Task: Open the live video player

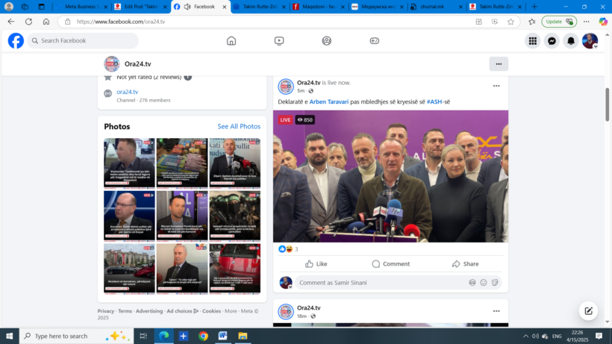Action: [390, 176]
